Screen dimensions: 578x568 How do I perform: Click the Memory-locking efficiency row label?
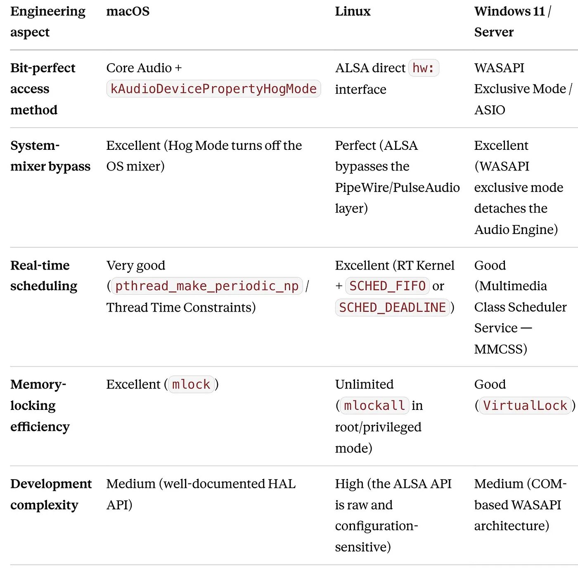(x=40, y=405)
